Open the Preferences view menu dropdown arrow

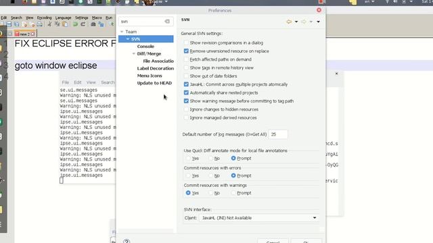tap(318, 22)
